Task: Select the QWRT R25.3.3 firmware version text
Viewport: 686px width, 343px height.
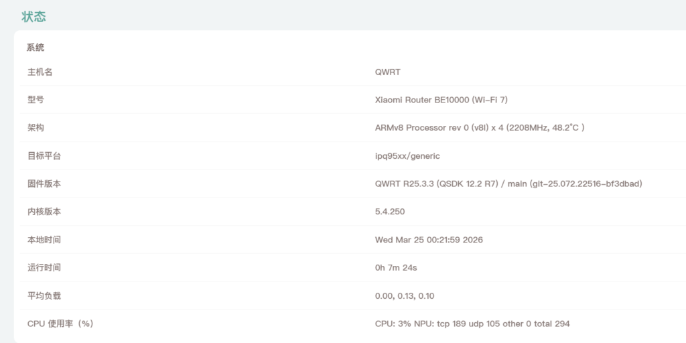Action: tap(508, 184)
